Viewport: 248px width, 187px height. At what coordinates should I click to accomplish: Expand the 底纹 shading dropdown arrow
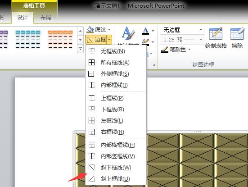pyautogui.click(x=109, y=30)
